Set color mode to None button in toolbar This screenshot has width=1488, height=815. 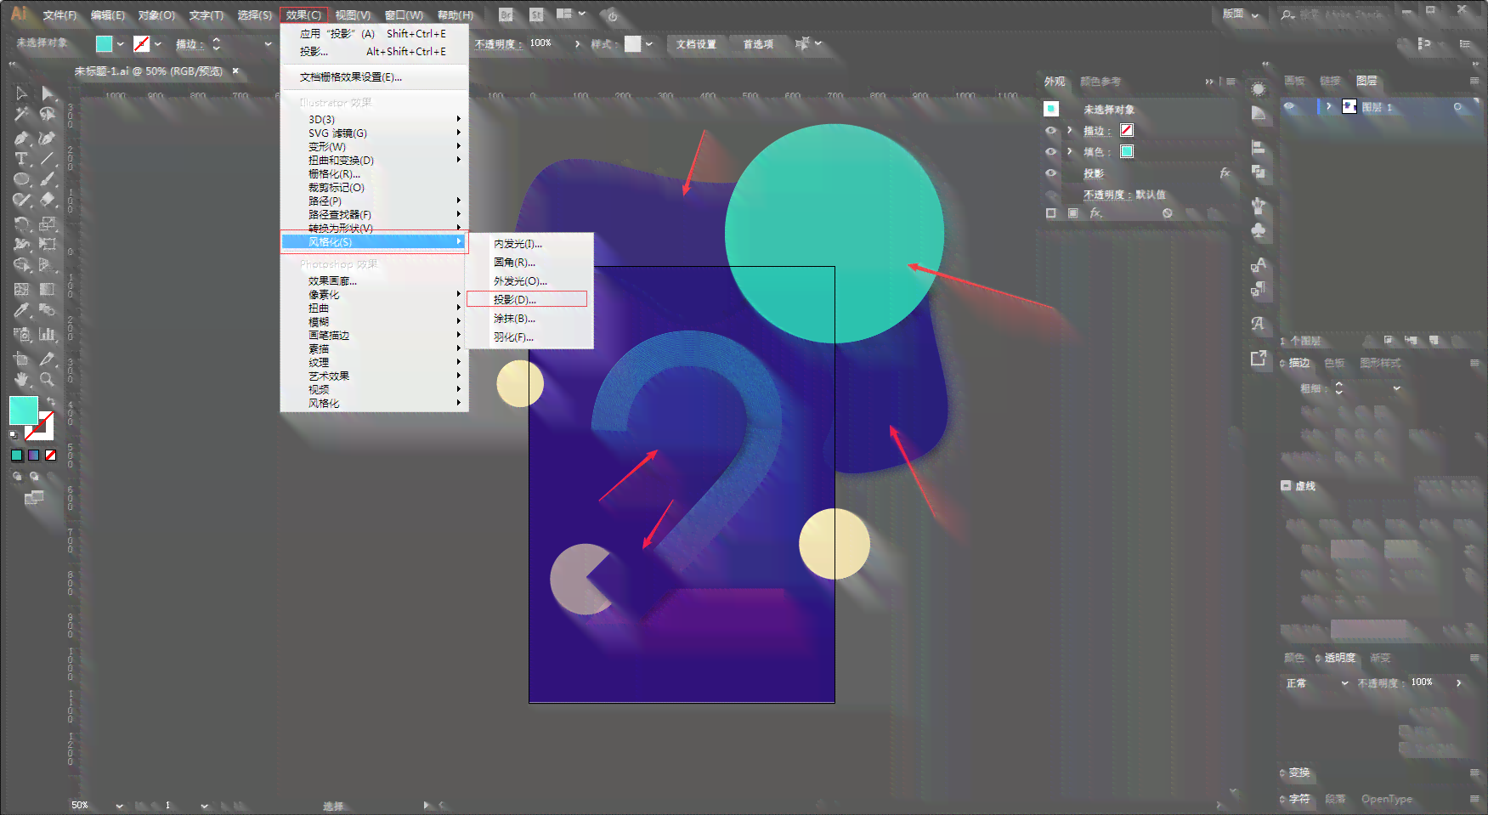click(x=50, y=456)
